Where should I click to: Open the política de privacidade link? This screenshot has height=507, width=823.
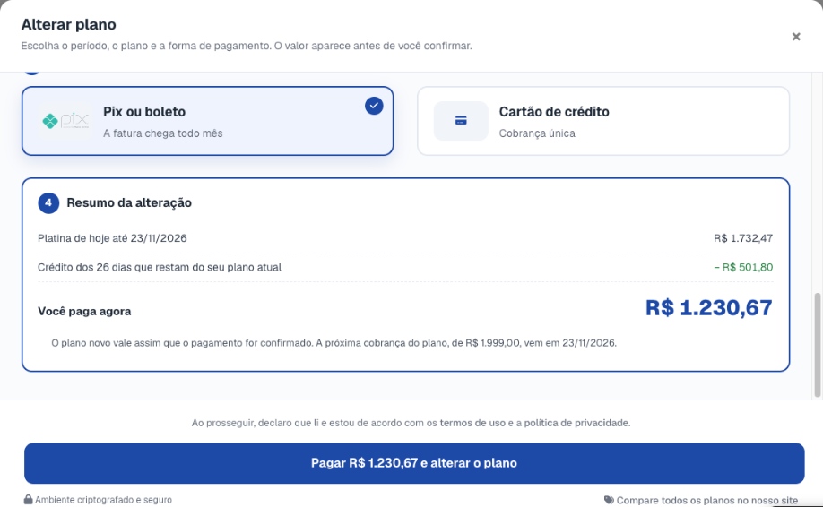pos(576,423)
